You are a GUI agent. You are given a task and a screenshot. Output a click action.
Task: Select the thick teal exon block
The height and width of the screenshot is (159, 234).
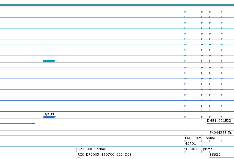click(x=49, y=61)
